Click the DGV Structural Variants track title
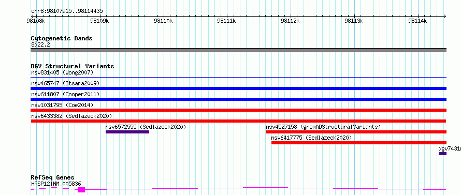This screenshot has width=461, height=195. click(73, 66)
